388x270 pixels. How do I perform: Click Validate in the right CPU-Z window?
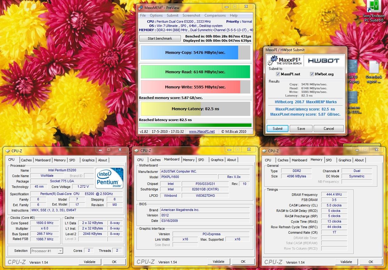[x=346, y=262]
